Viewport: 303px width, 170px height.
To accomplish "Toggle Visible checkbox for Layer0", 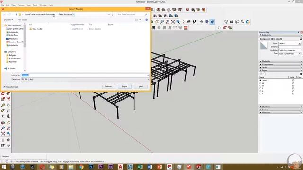I will tap(293, 80).
